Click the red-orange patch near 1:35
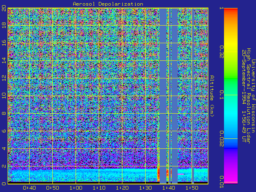The height and width of the screenshot is (192, 256). coord(158,175)
